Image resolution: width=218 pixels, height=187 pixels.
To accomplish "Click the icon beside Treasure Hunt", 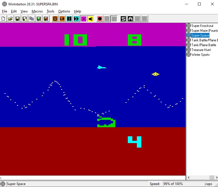I will [189, 50].
